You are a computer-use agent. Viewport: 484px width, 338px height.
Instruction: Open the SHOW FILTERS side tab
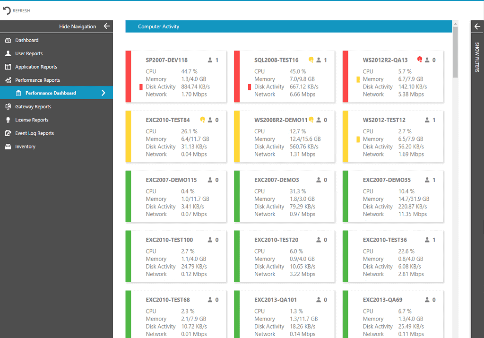tap(477, 57)
